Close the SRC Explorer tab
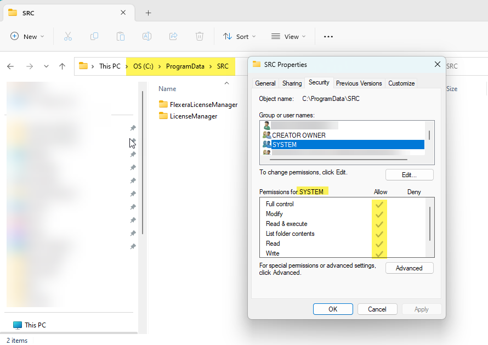The height and width of the screenshot is (345, 488). click(x=123, y=13)
